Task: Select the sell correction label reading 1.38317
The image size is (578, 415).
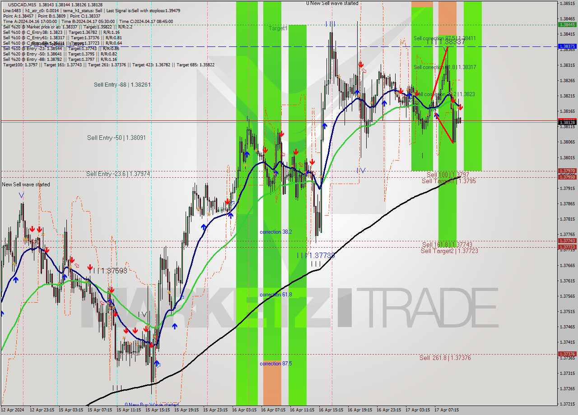Action: click(445, 67)
